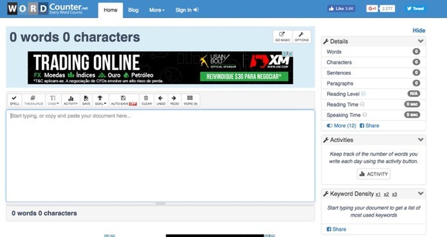
Task: Toggle Auto-Save on or off
Action: [x=124, y=100]
